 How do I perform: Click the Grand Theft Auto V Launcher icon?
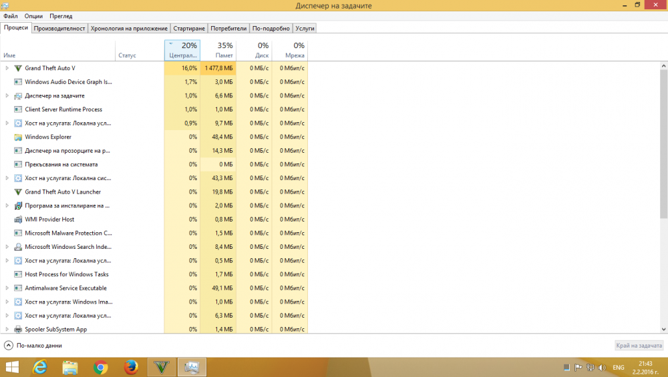(18, 192)
